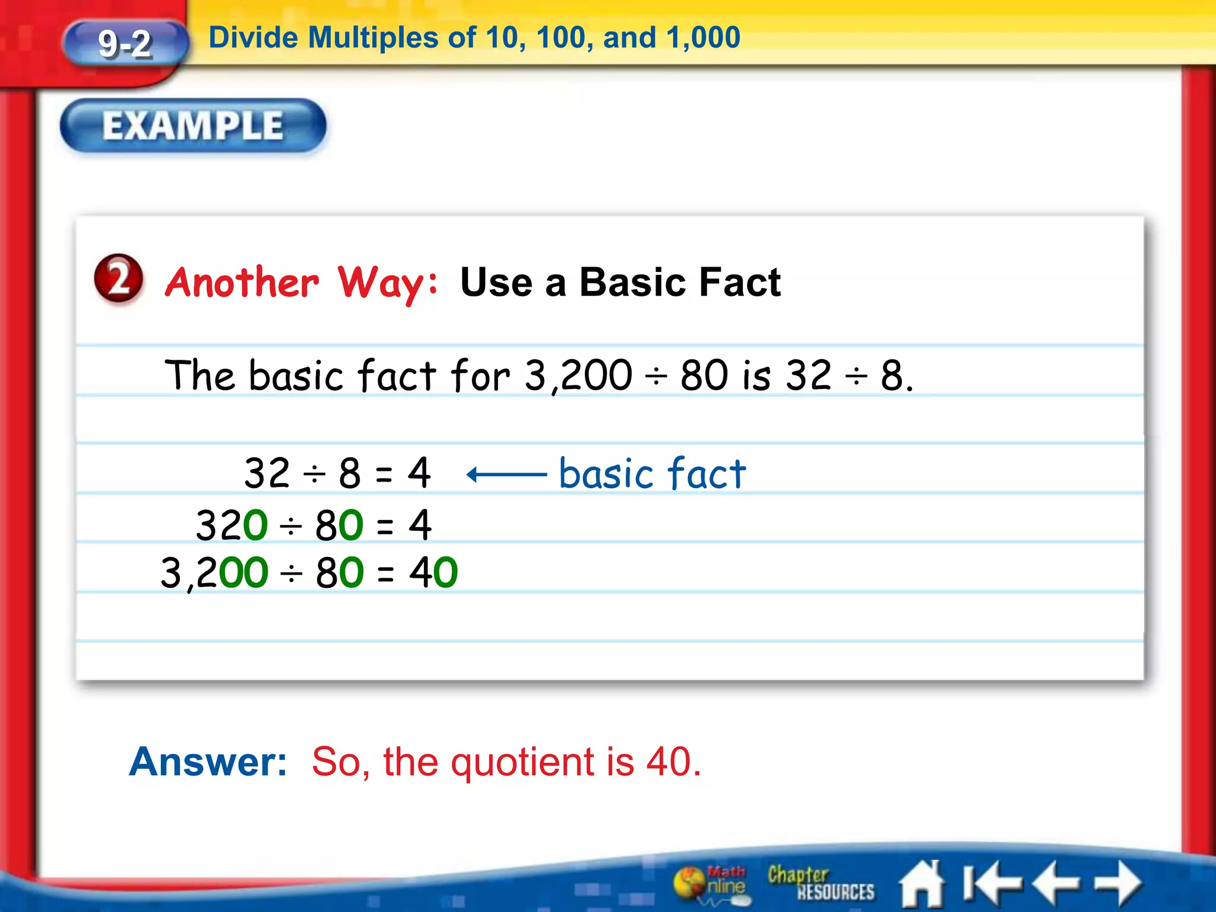Click 'So, the quotient is 40.' text
This screenshot has width=1216, height=912.
click(506, 762)
